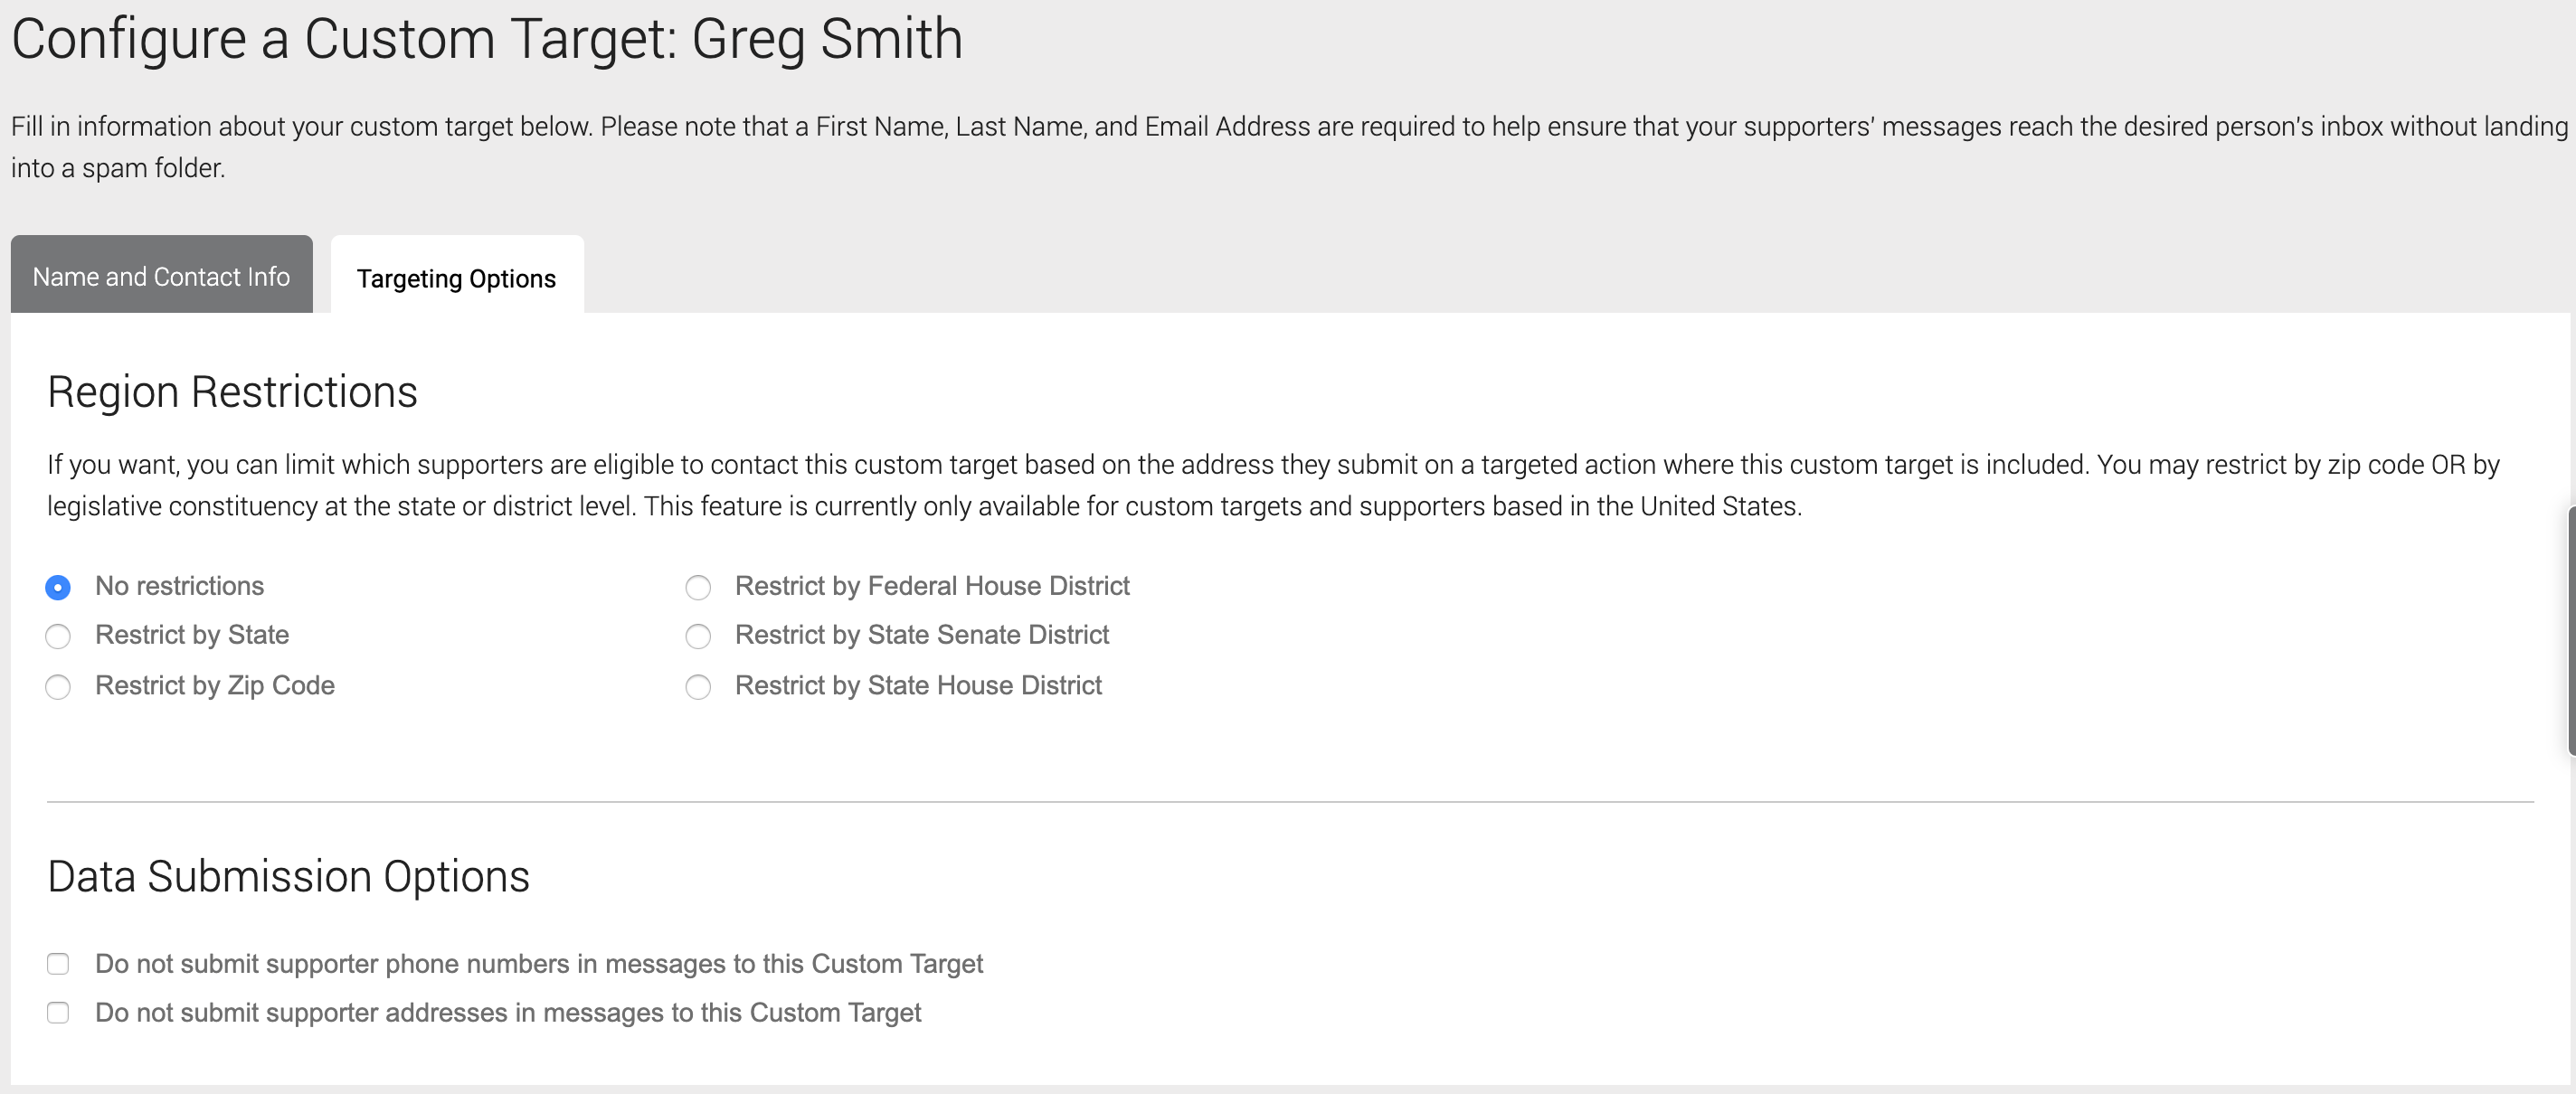Select the No restrictions radio button

tap(58, 587)
